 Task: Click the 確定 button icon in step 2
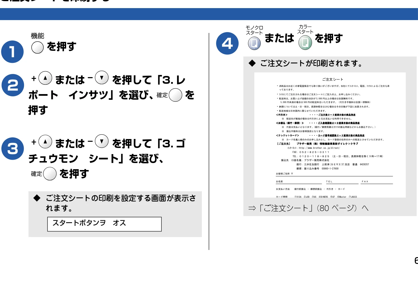coord(176,95)
